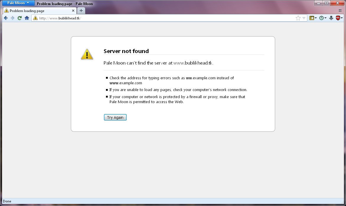Open the Bookmarks toolbar button
The width and height of the screenshot is (346, 206).
pyautogui.click(x=311, y=18)
